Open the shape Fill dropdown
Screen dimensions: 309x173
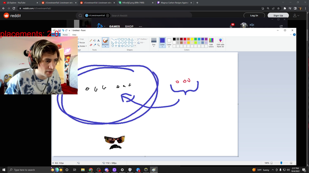coord(140,43)
